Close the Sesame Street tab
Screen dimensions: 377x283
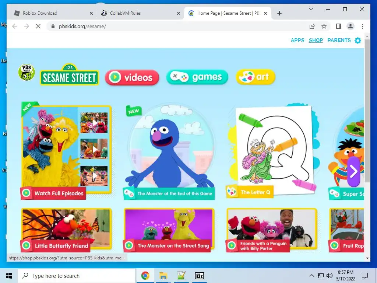click(x=265, y=13)
